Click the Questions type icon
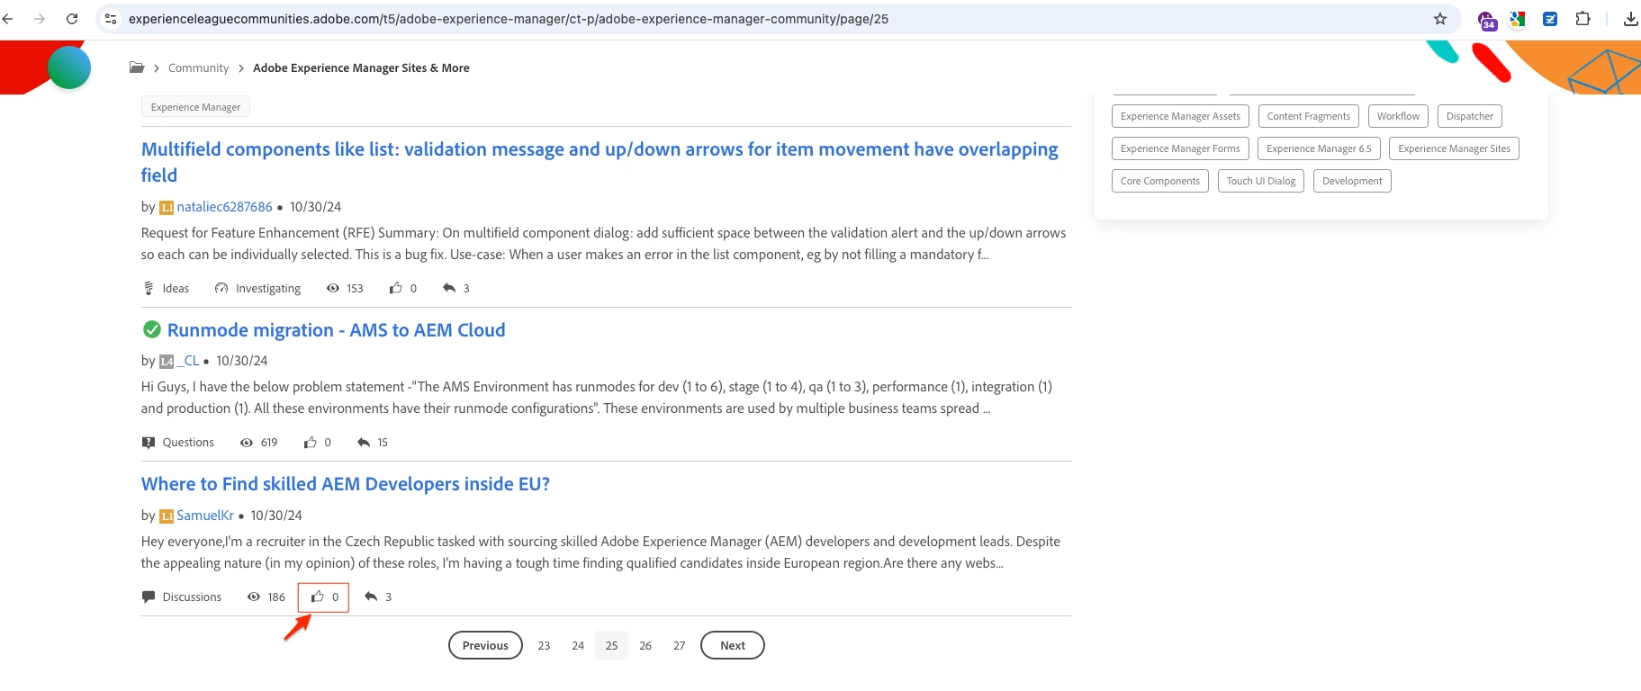 coord(149,443)
